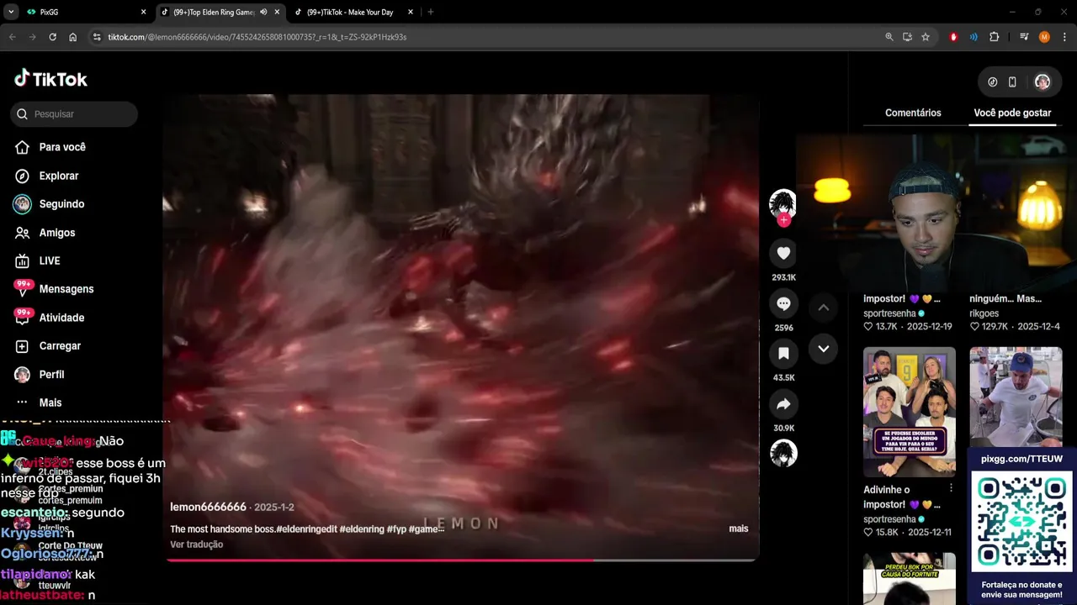The width and height of the screenshot is (1077, 605).
Task: Go to LIVE section
Action: point(50,260)
